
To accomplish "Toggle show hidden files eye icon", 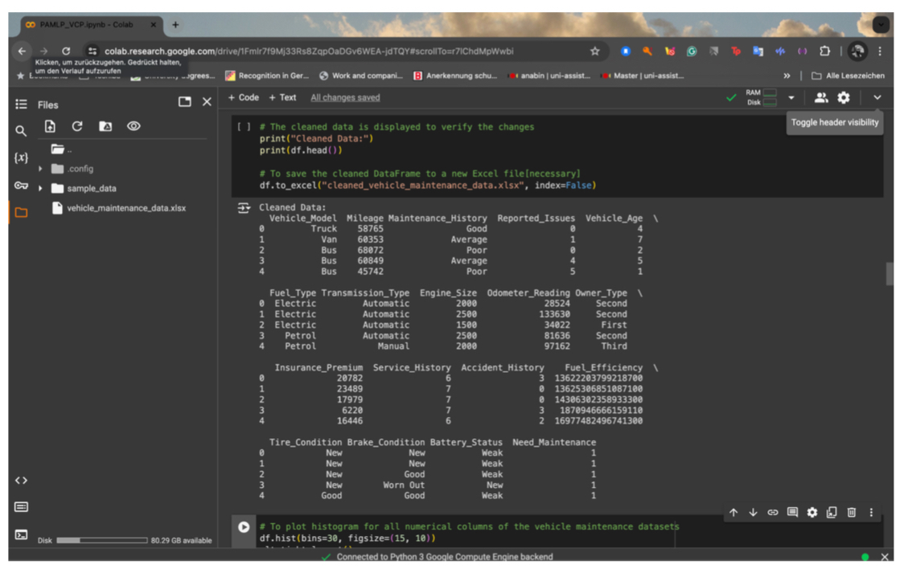I will (134, 126).
